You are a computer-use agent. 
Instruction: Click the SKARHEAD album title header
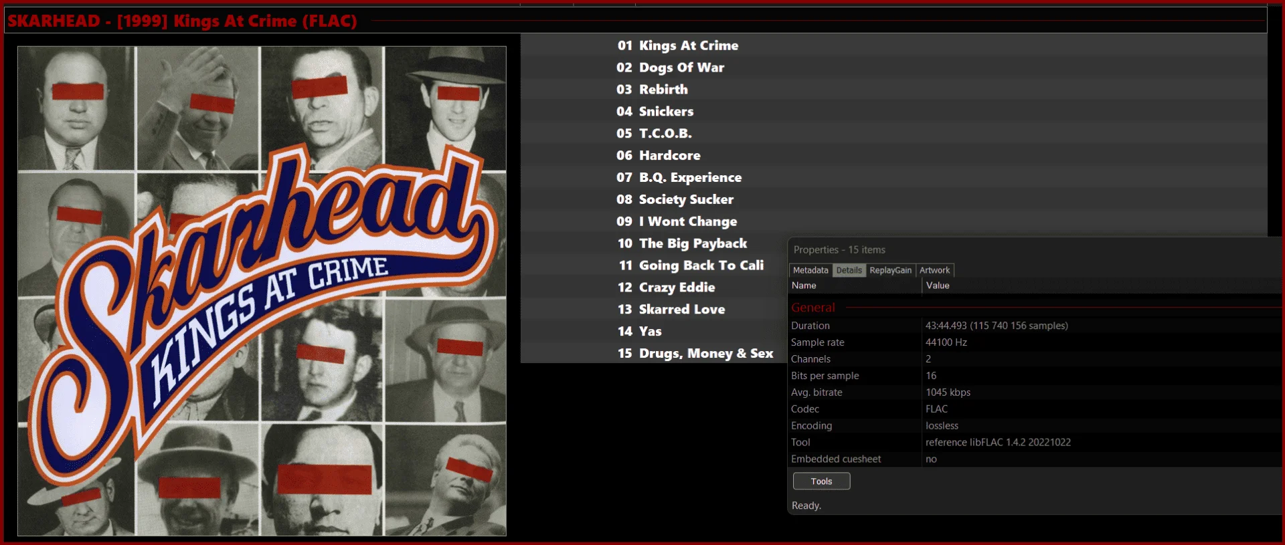point(182,21)
